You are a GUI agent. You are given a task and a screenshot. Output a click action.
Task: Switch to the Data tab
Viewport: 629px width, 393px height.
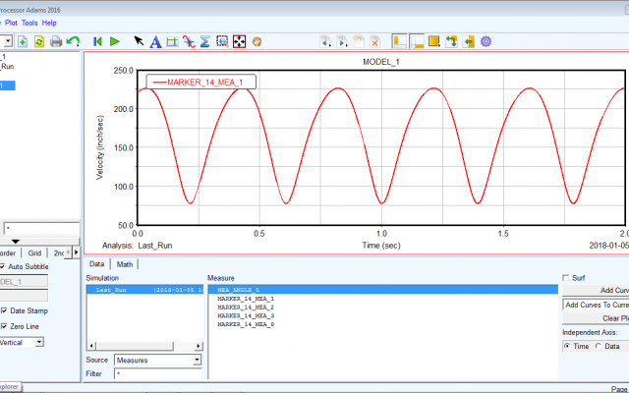point(96,264)
